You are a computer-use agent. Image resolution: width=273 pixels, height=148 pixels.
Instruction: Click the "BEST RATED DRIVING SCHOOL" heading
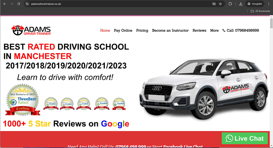66,47
